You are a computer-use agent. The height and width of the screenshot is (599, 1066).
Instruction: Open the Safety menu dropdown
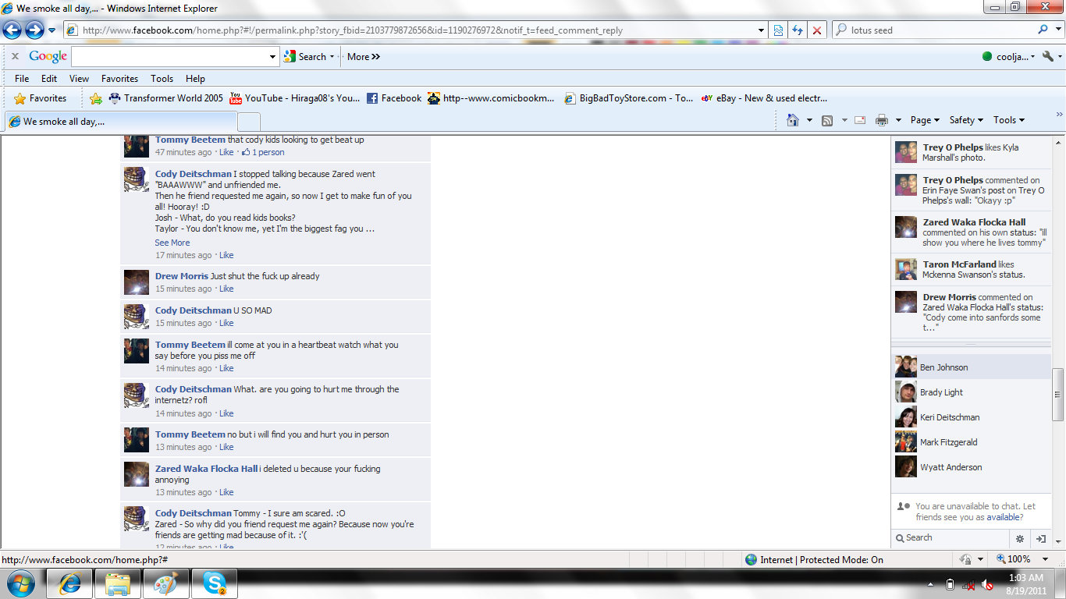tap(966, 120)
